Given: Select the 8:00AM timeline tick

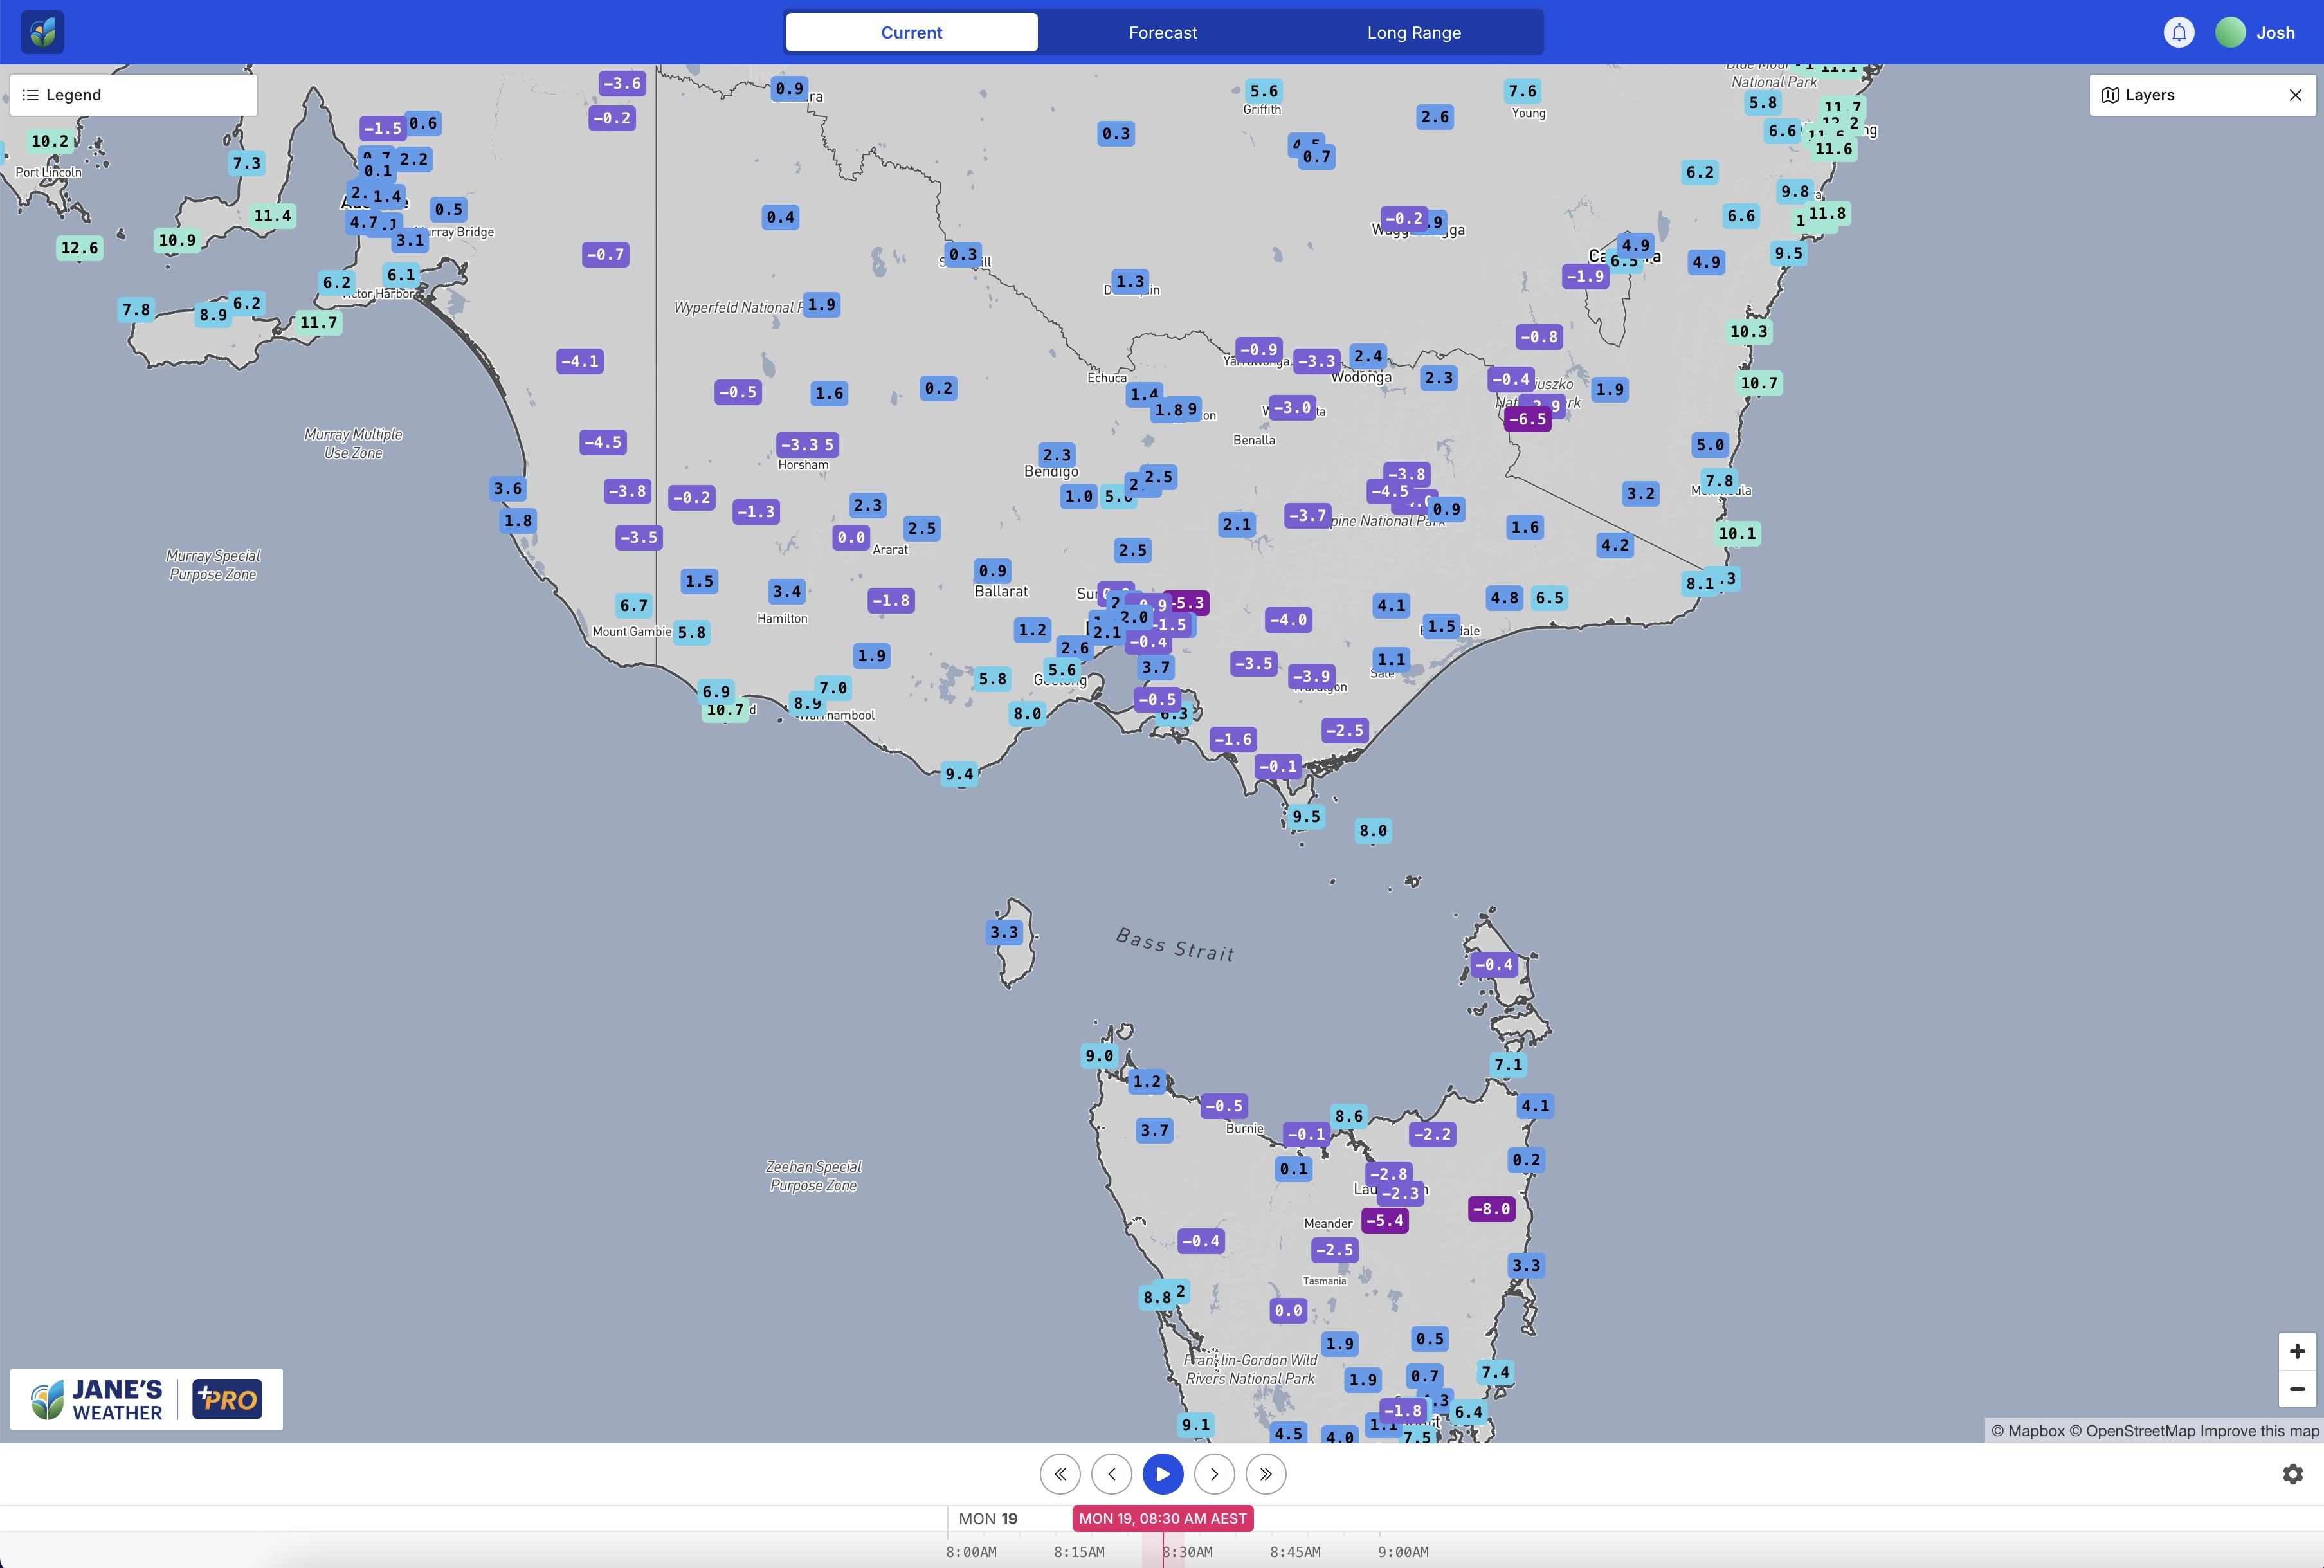Looking at the screenshot, I should click(970, 1552).
